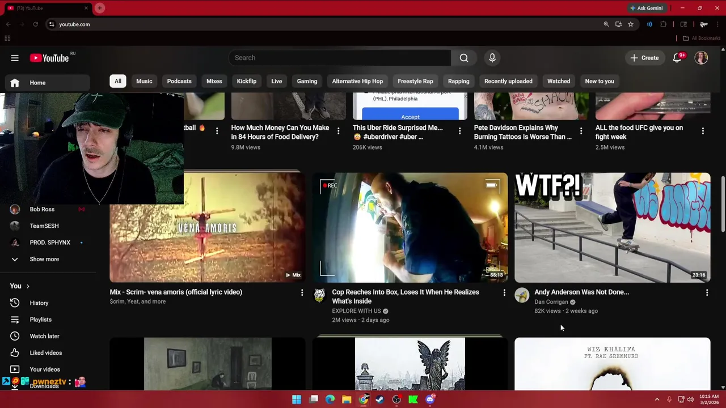The image size is (726, 408).
Task: Select the Gaming filter chip
Action: 307,81
